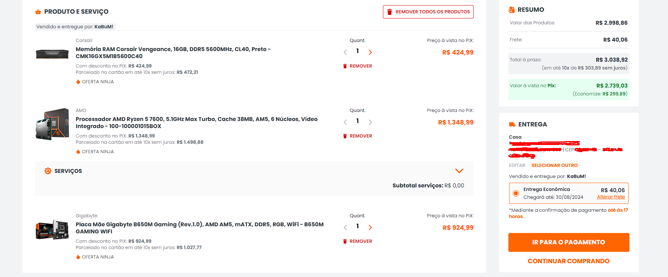The height and width of the screenshot is (277, 668).
Task: Remove Gigabyte motherboard via trash icon
Action: click(345, 241)
